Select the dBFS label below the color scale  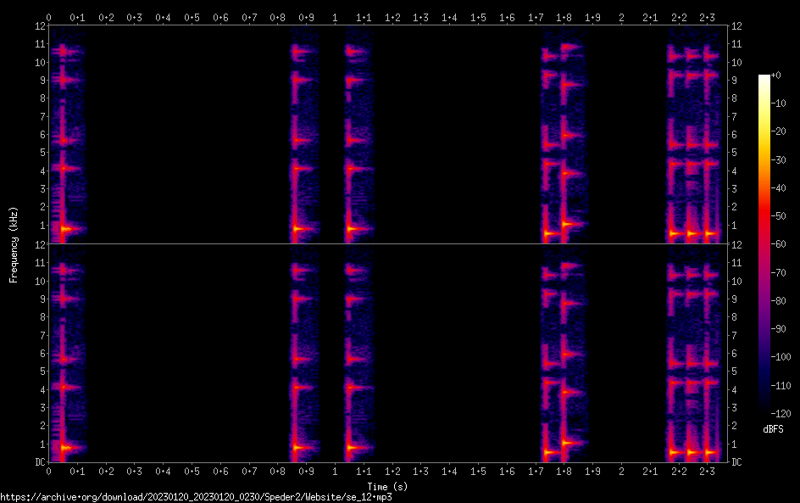pyautogui.click(x=773, y=429)
